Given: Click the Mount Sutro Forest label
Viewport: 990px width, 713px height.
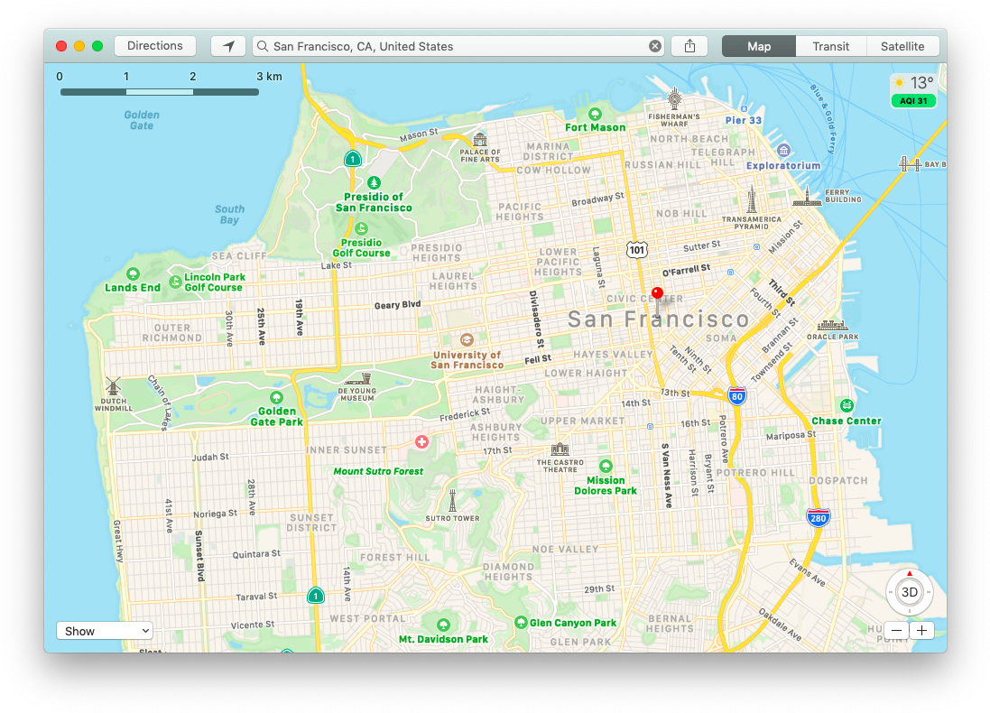Looking at the screenshot, I should 378,471.
